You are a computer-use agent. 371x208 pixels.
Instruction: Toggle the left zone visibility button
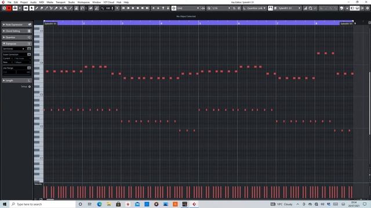click(x=352, y=8)
